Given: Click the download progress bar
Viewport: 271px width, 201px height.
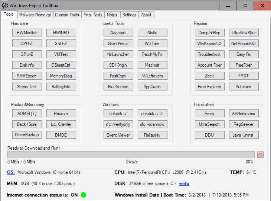Looking at the screenshot, I should [131, 154].
